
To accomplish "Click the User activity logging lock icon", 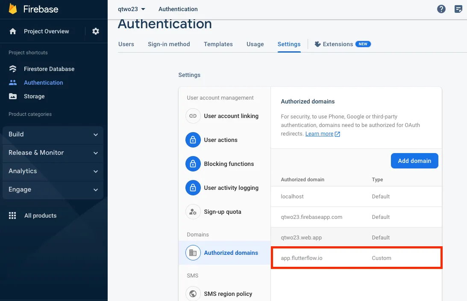I will pyautogui.click(x=193, y=188).
